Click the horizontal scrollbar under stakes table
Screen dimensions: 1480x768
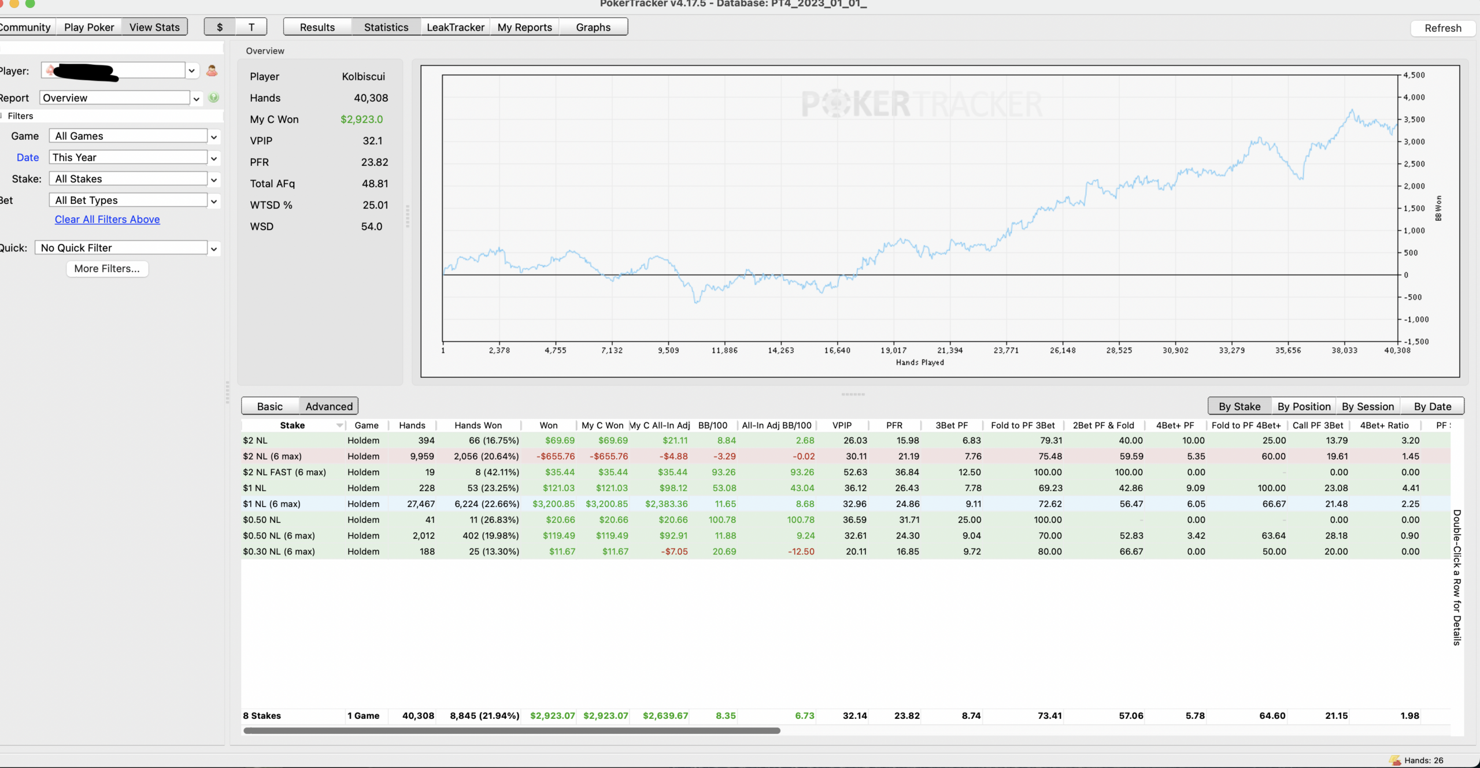point(512,730)
